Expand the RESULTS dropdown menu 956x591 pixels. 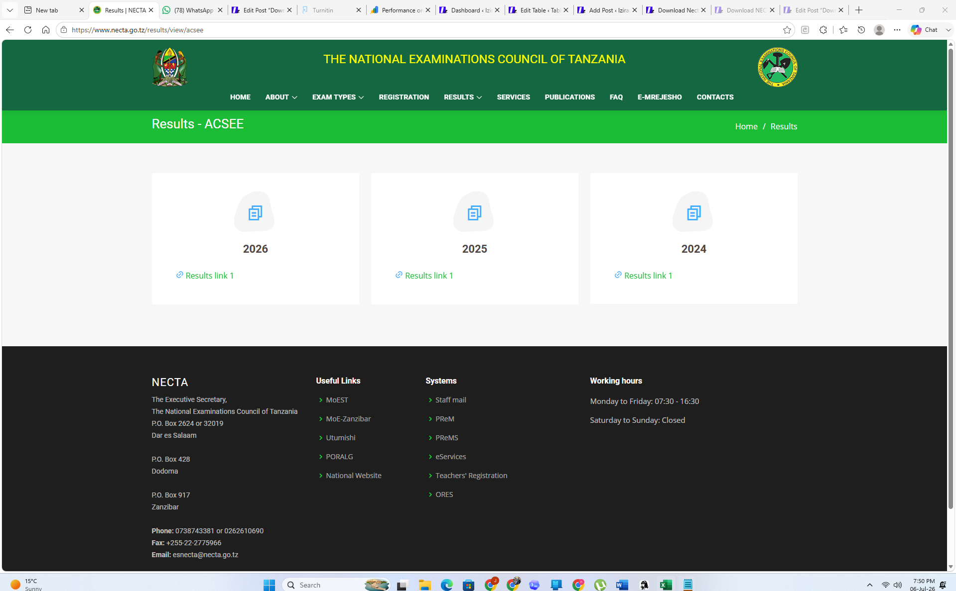click(463, 97)
